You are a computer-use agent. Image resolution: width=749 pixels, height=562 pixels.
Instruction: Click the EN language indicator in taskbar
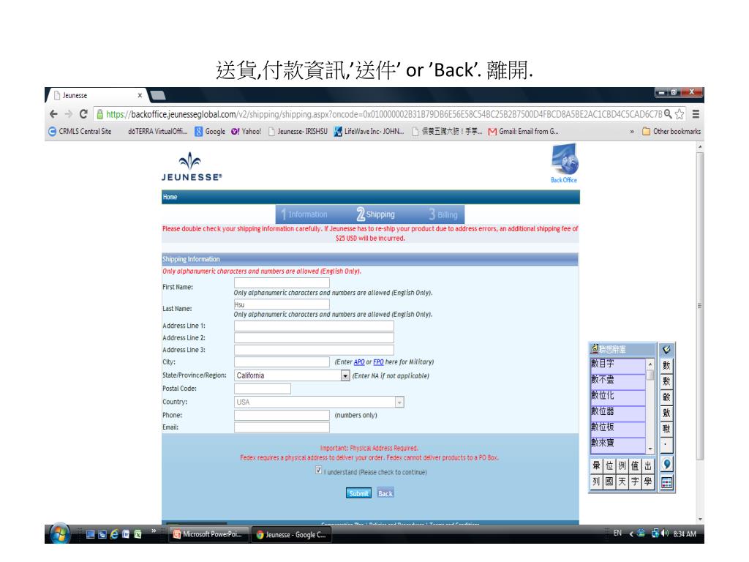pos(617,533)
